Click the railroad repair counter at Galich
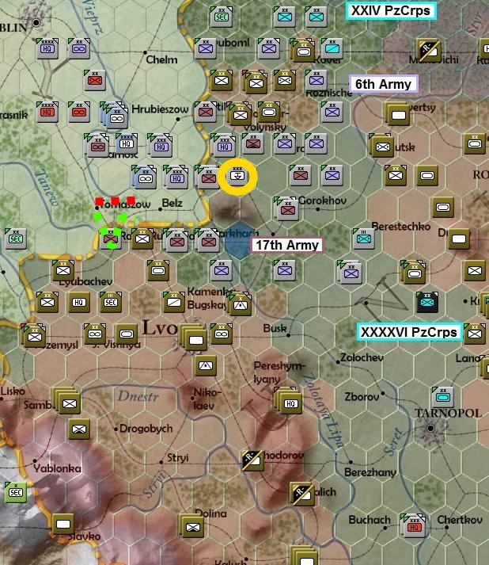Image resolution: width=489 pixels, height=565 pixels. click(x=301, y=494)
